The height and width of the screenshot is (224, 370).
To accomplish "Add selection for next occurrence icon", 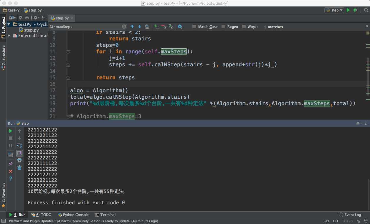I will [x=156, y=27].
